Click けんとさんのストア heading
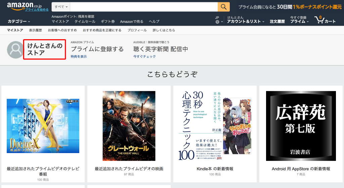Screen dimensions: 344x188 (x=45, y=49)
